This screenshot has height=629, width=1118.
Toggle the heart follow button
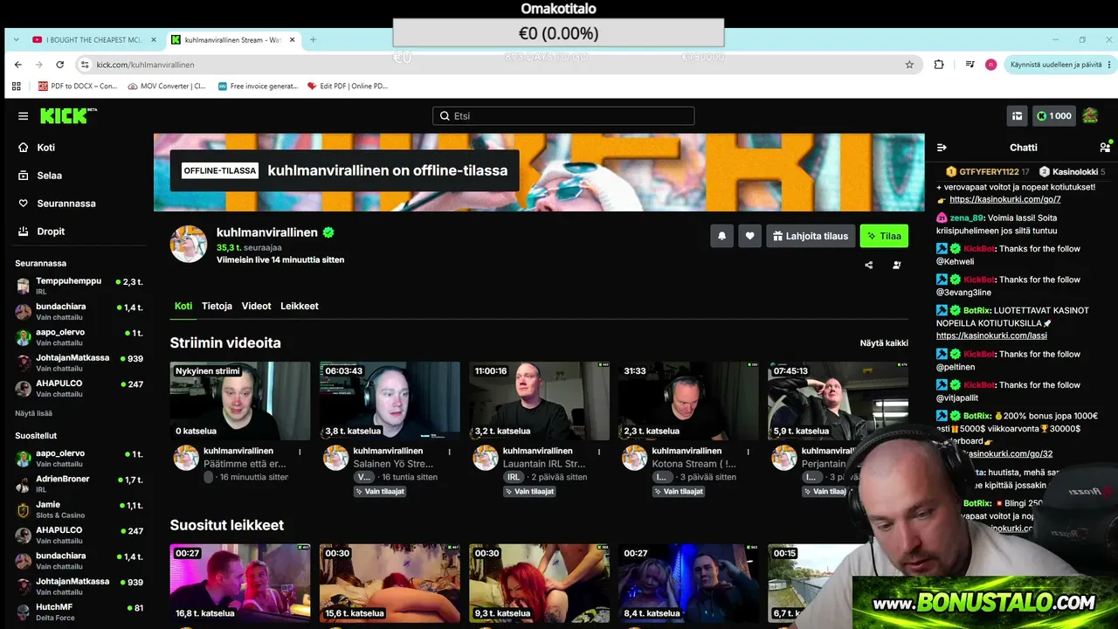point(749,236)
